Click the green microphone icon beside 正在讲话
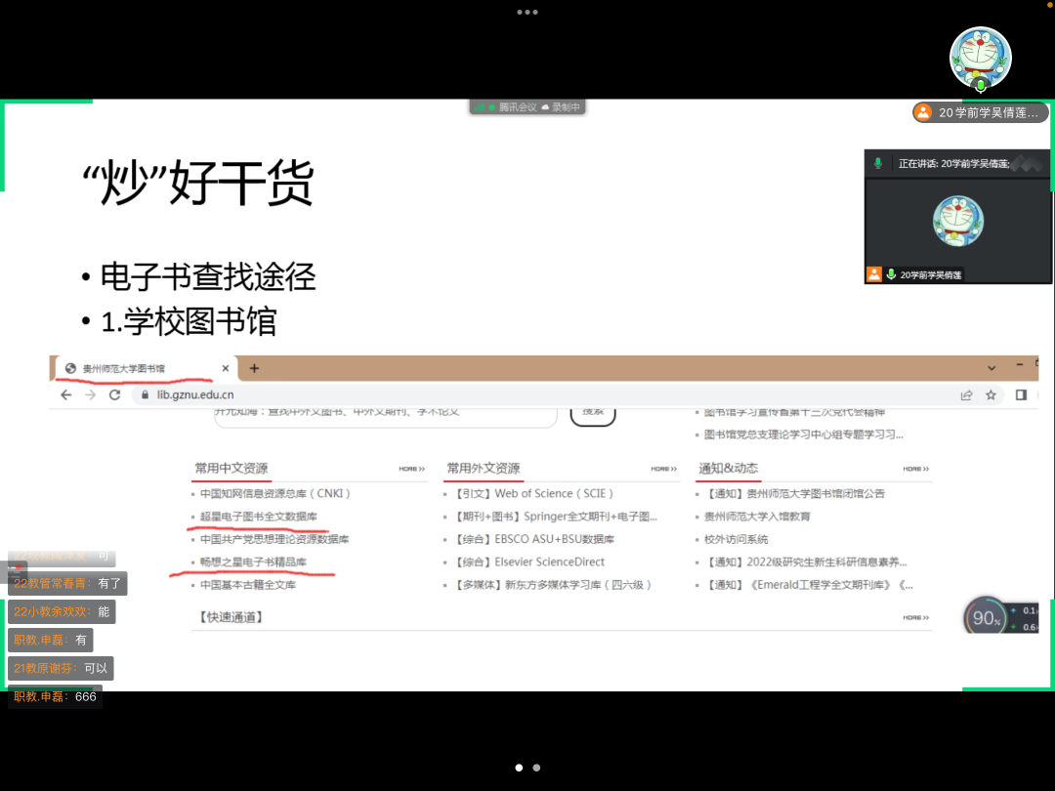 coord(878,163)
